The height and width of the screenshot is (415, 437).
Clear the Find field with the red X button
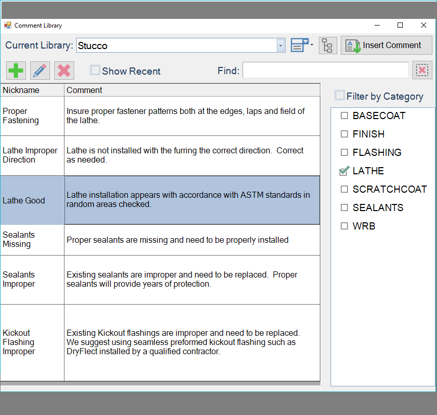pos(422,70)
